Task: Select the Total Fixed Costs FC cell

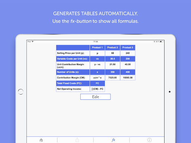Action: 97,83
